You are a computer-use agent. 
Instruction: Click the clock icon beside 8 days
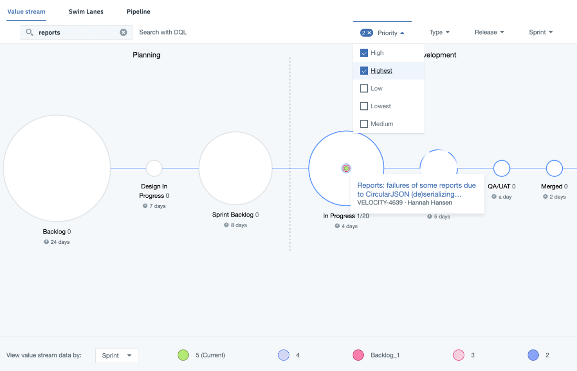coord(226,225)
